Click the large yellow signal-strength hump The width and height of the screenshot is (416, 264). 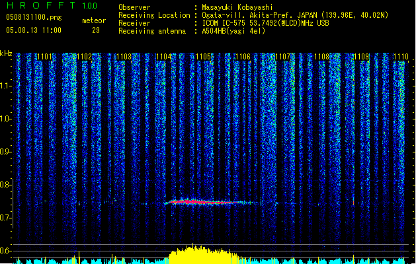pyautogui.click(x=203, y=255)
